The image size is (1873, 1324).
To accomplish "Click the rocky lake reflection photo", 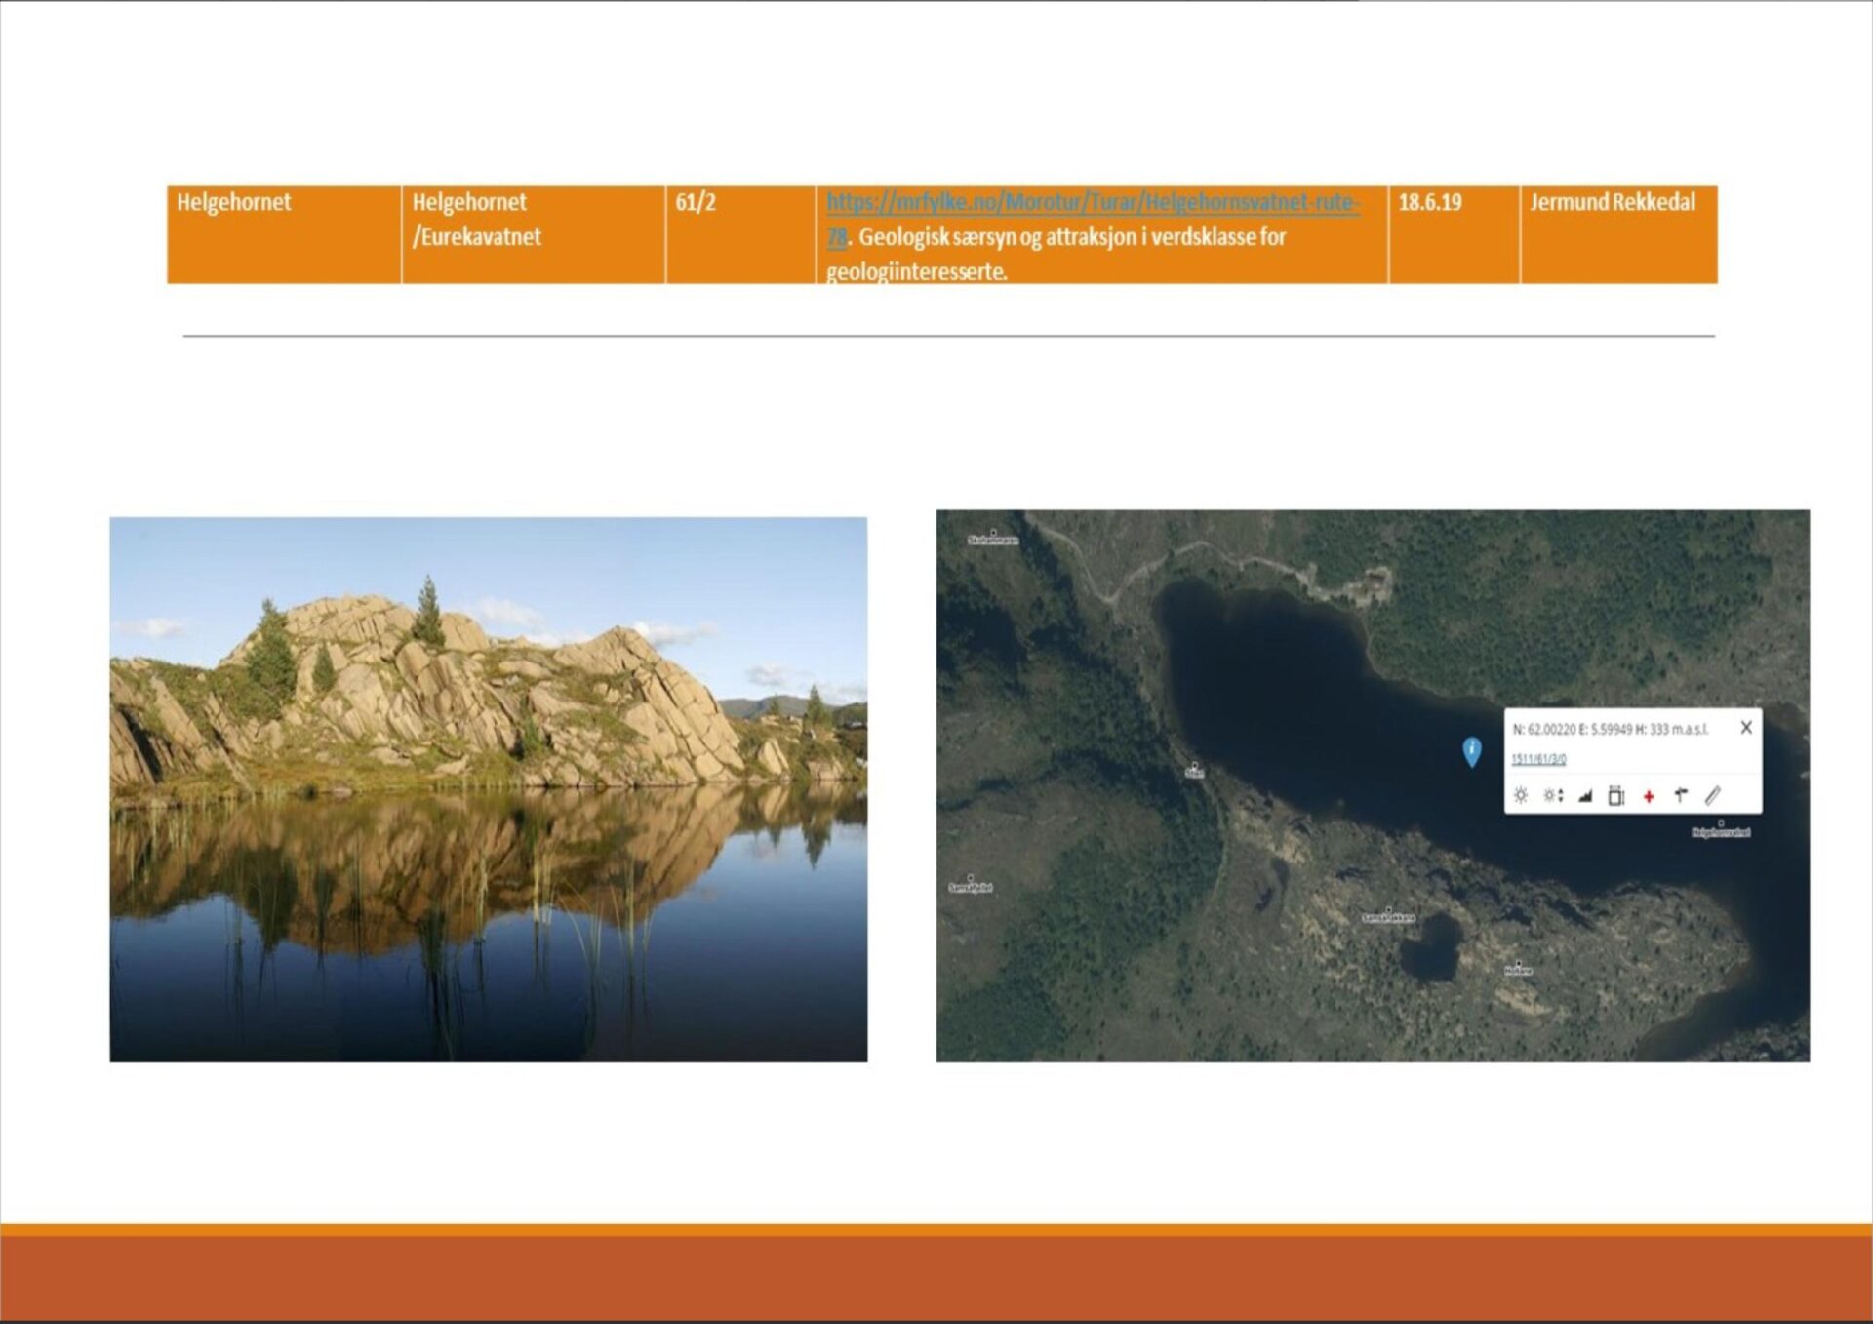I will [488, 788].
